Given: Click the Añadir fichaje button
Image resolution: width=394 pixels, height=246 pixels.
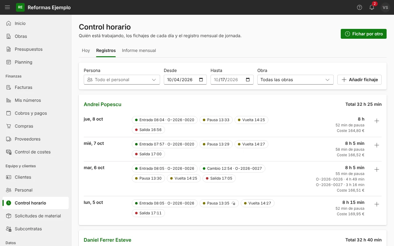Looking at the screenshot, I should (360, 80).
